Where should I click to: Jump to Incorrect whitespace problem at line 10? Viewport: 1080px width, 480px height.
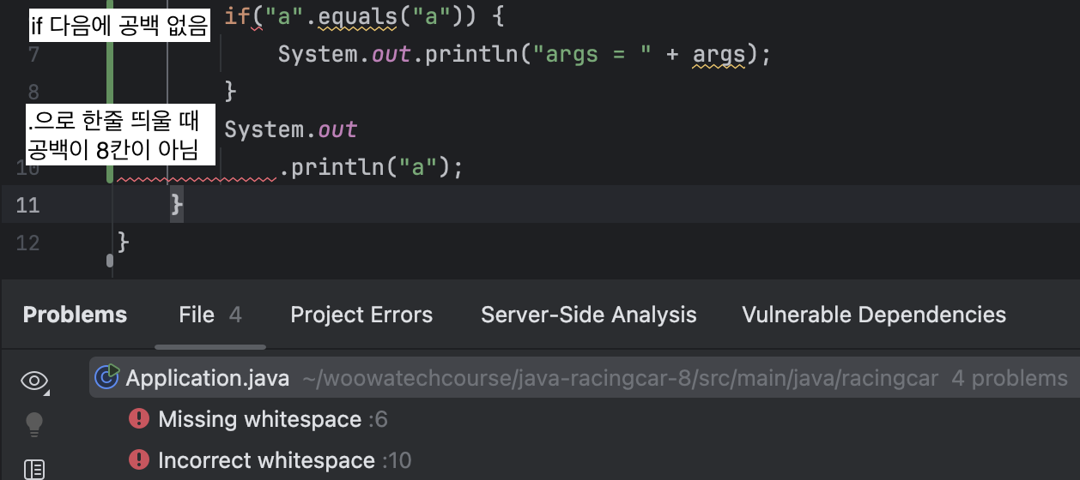tap(266, 460)
